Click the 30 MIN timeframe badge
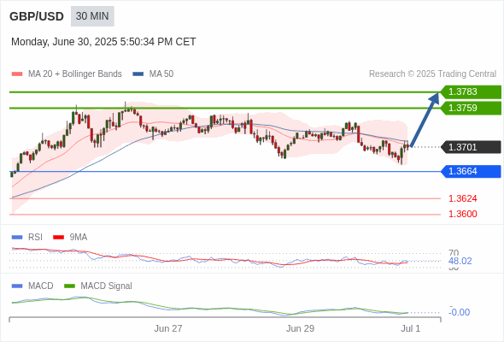 (x=92, y=16)
